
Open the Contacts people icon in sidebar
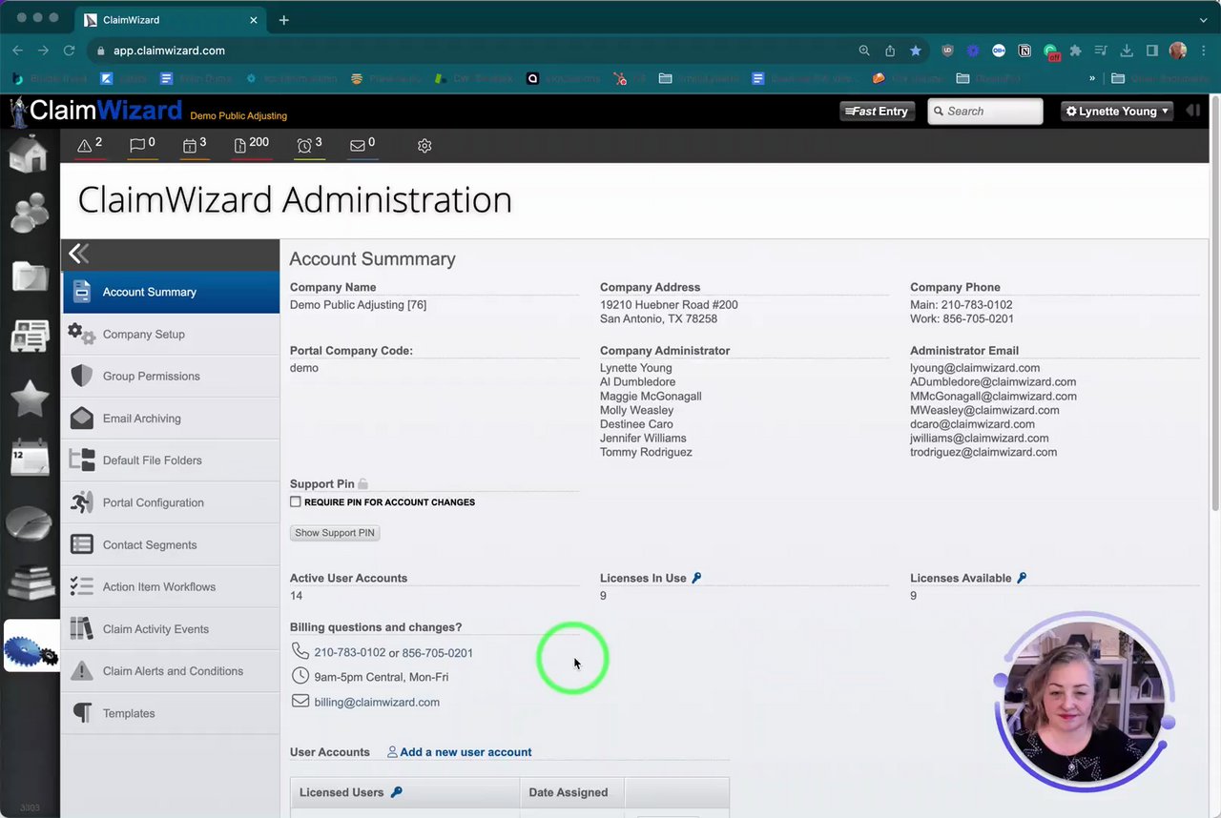pos(30,213)
